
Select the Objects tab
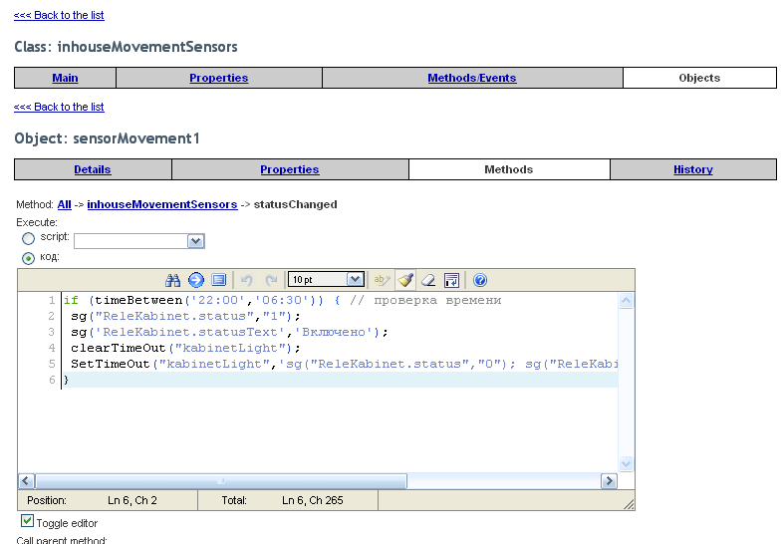click(x=699, y=78)
